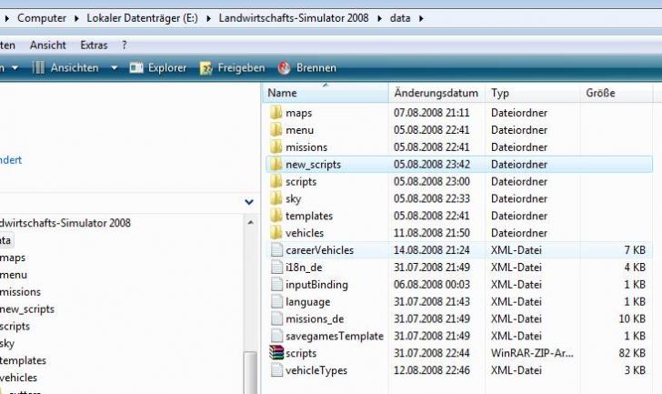Open the maps folder icon in file list
The width and height of the screenshot is (662, 394).
pyautogui.click(x=276, y=113)
